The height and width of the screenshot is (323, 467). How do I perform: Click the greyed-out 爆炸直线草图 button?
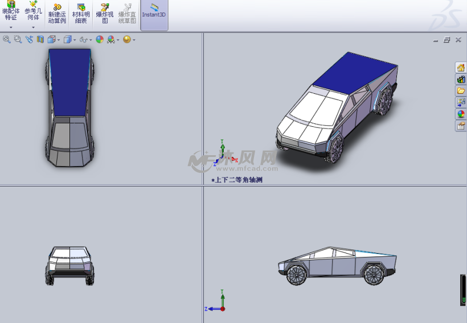tap(127, 14)
